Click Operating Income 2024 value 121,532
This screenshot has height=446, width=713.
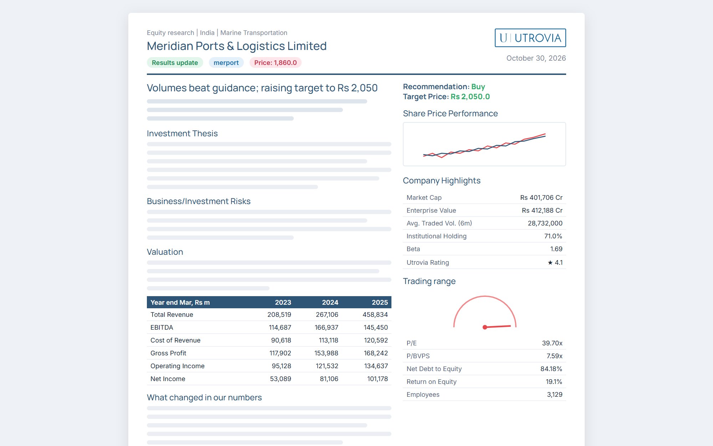[x=327, y=366]
